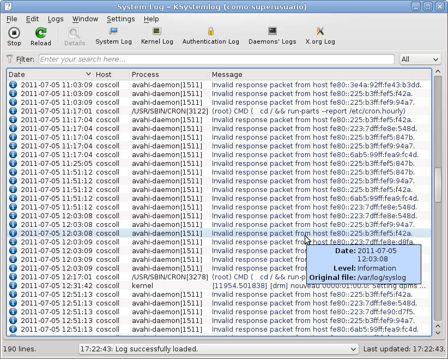Open the Settings menu
Viewport: 448px width, 359px height.
[x=120, y=19]
